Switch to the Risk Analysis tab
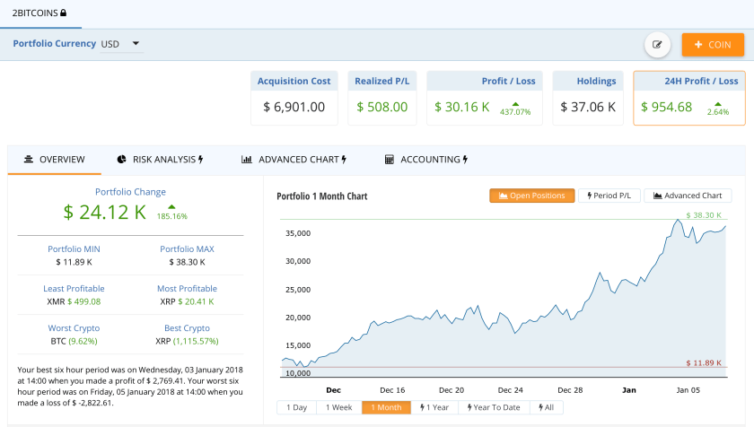754x427 pixels. [x=161, y=160]
